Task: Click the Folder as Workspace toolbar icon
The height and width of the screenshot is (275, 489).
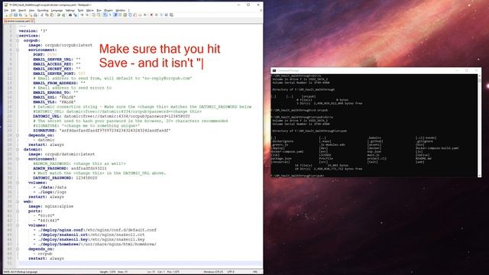Action: point(140,15)
